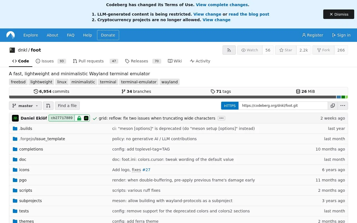Click the clone URL input field
Image resolution: width=357 pixels, height=223 pixels.
point(283,106)
